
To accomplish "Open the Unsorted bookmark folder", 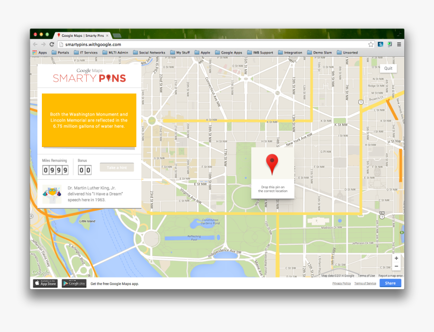I will 347,52.
